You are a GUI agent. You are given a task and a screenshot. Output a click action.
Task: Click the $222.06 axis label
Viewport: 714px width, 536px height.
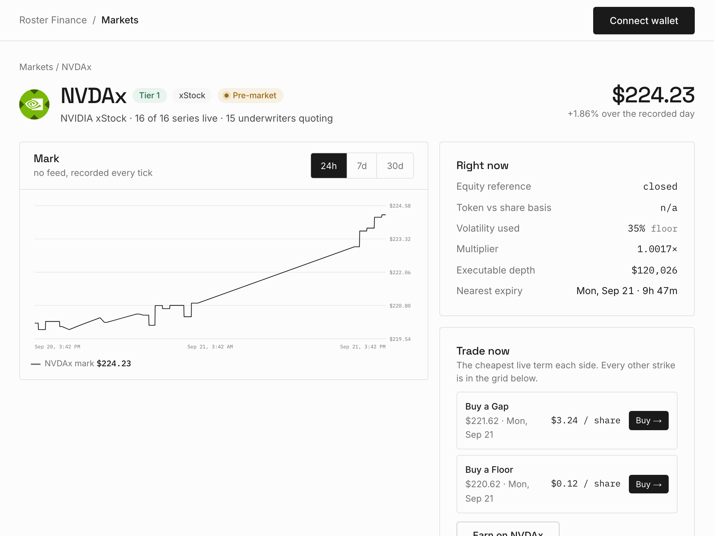click(x=400, y=272)
